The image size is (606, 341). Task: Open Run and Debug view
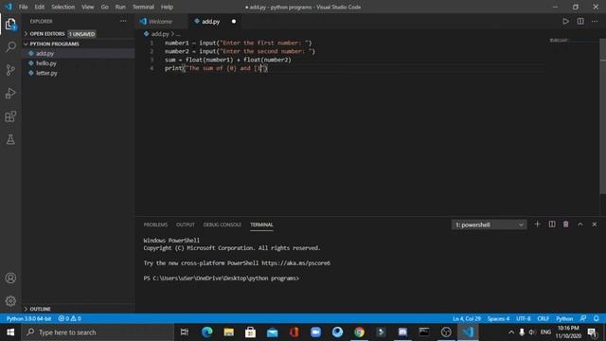point(10,93)
